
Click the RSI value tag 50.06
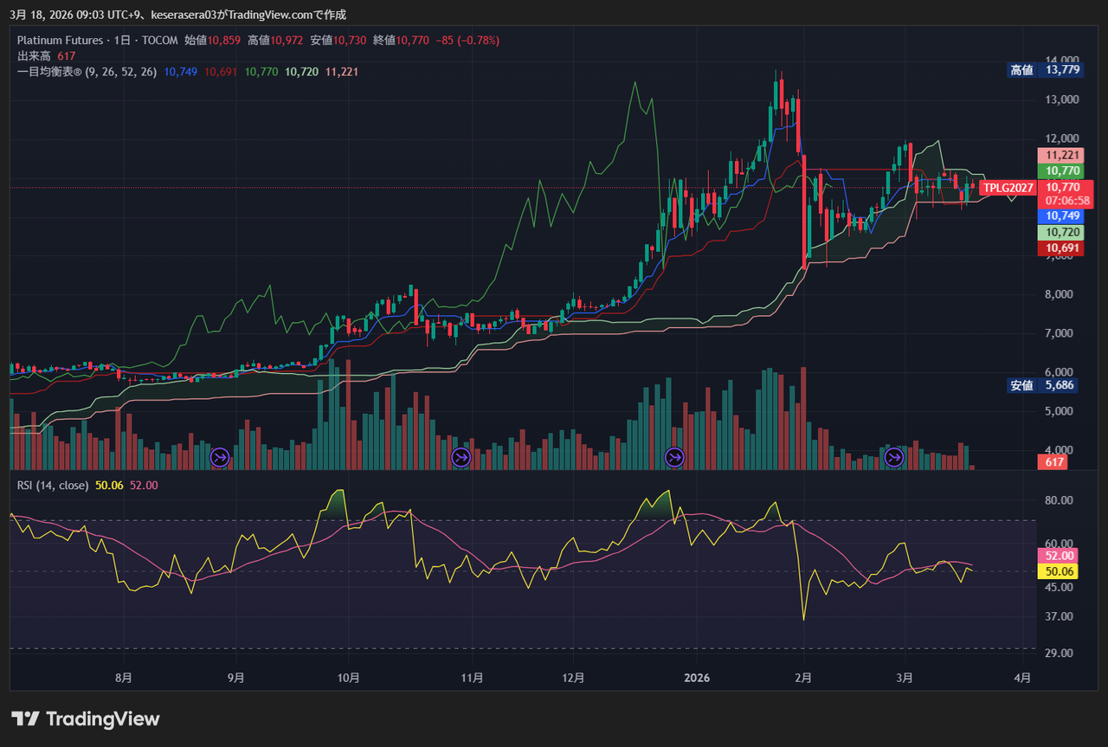pyautogui.click(x=1060, y=571)
